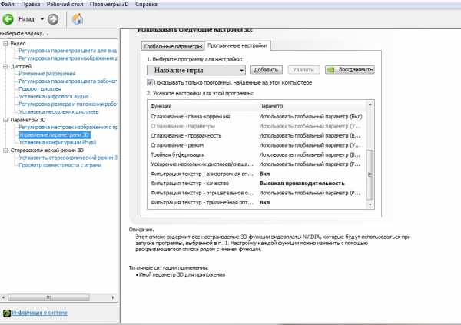
Task: Click the settings list vertical scrollbar thumb
Action: 370,174
